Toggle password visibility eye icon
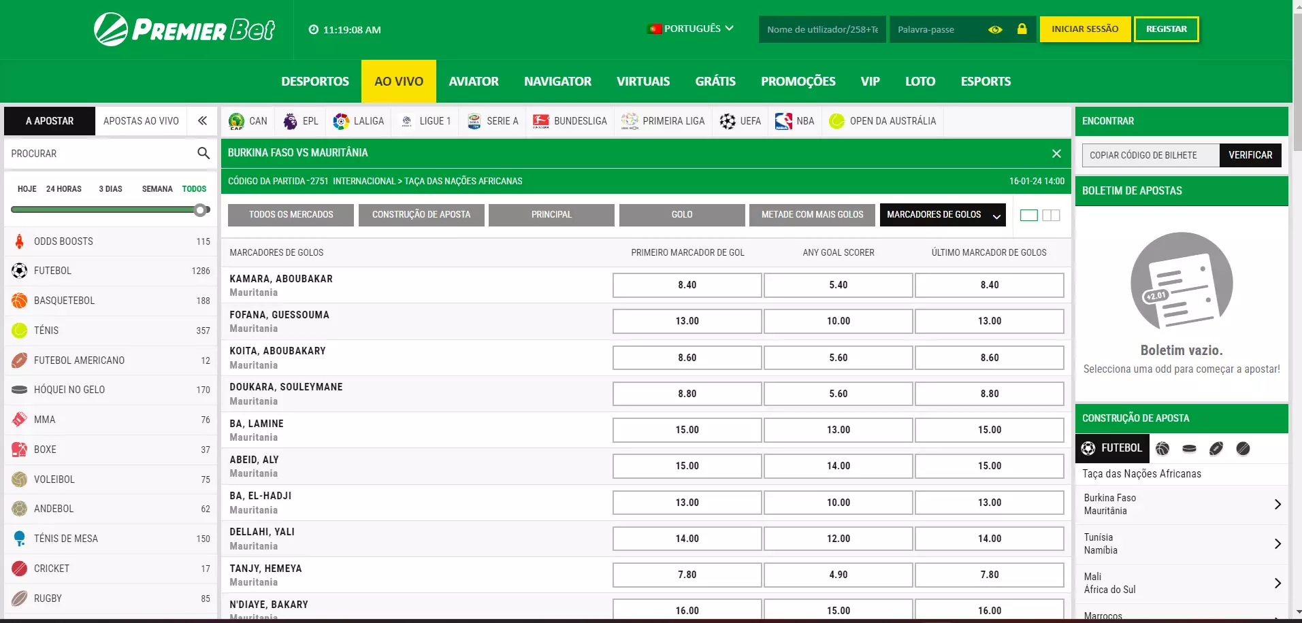 pos(995,29)
